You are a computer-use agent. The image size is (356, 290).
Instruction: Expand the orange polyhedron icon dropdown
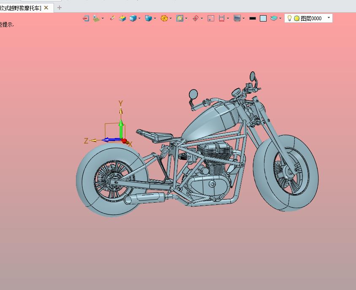click(170, 19)
